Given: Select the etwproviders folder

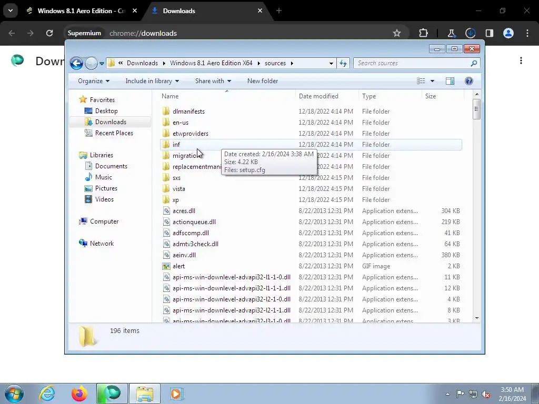Looking at the screenshot, I should click(x=191, y=133).
